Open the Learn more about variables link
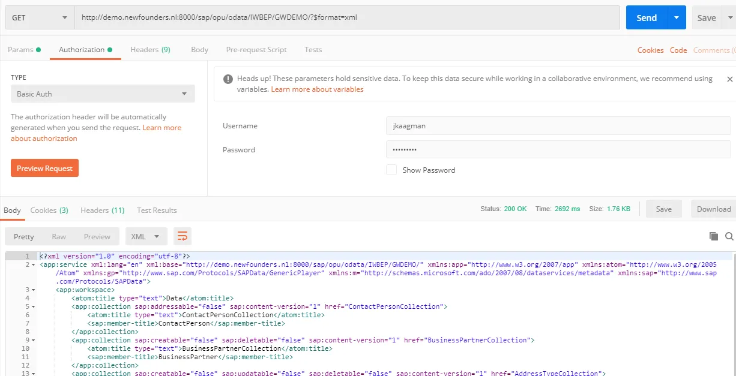 tap(317, 89)
